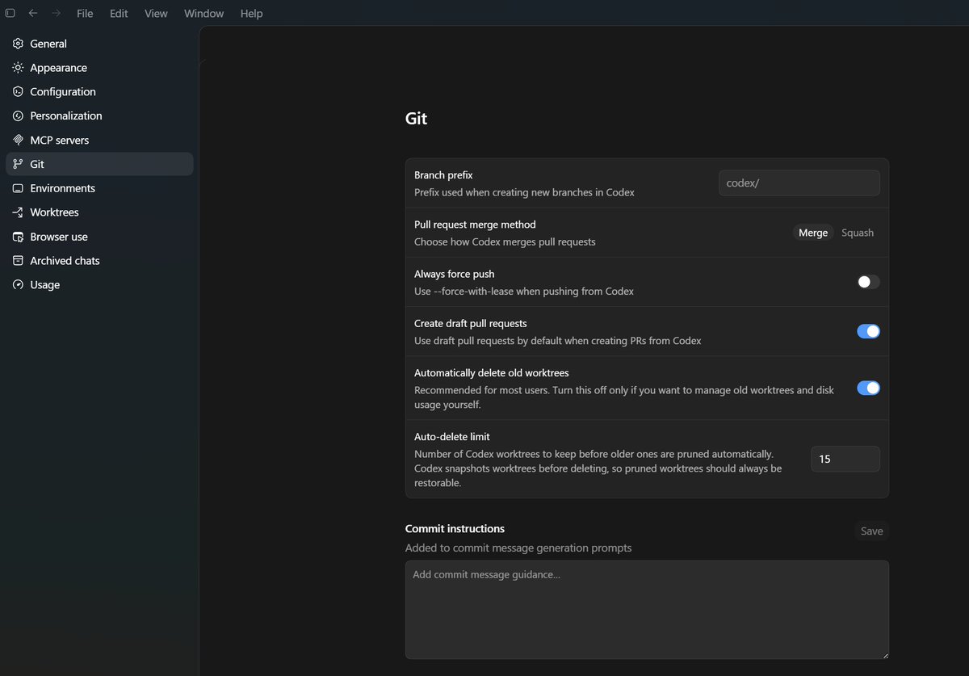The height and width of the screenshot is (676, 969).
Task: Turn off Automatically delete old worktrees
Action: click(x=868, y=388)
